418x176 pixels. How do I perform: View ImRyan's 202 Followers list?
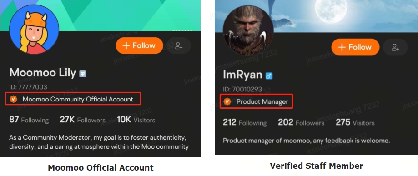coord(301,122)
